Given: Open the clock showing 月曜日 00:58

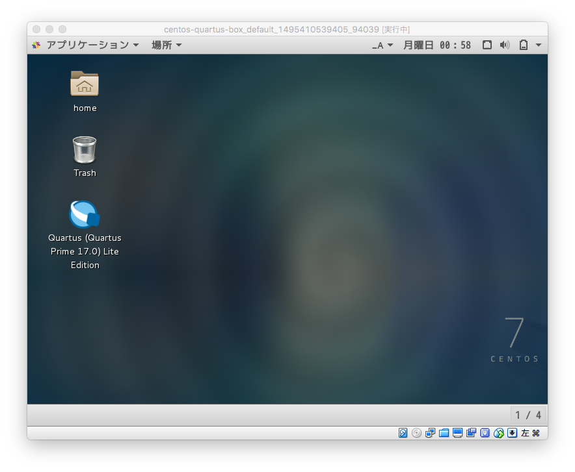Looking at the screenshot, I should (x=437, y=45).
